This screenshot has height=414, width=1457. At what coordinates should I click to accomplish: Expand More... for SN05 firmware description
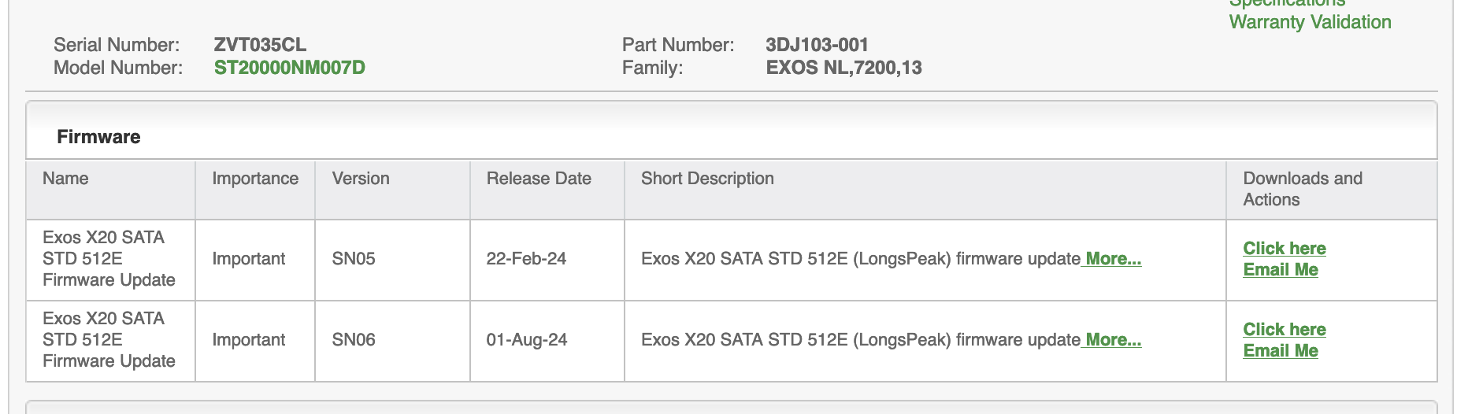(x=1113, y=259)
